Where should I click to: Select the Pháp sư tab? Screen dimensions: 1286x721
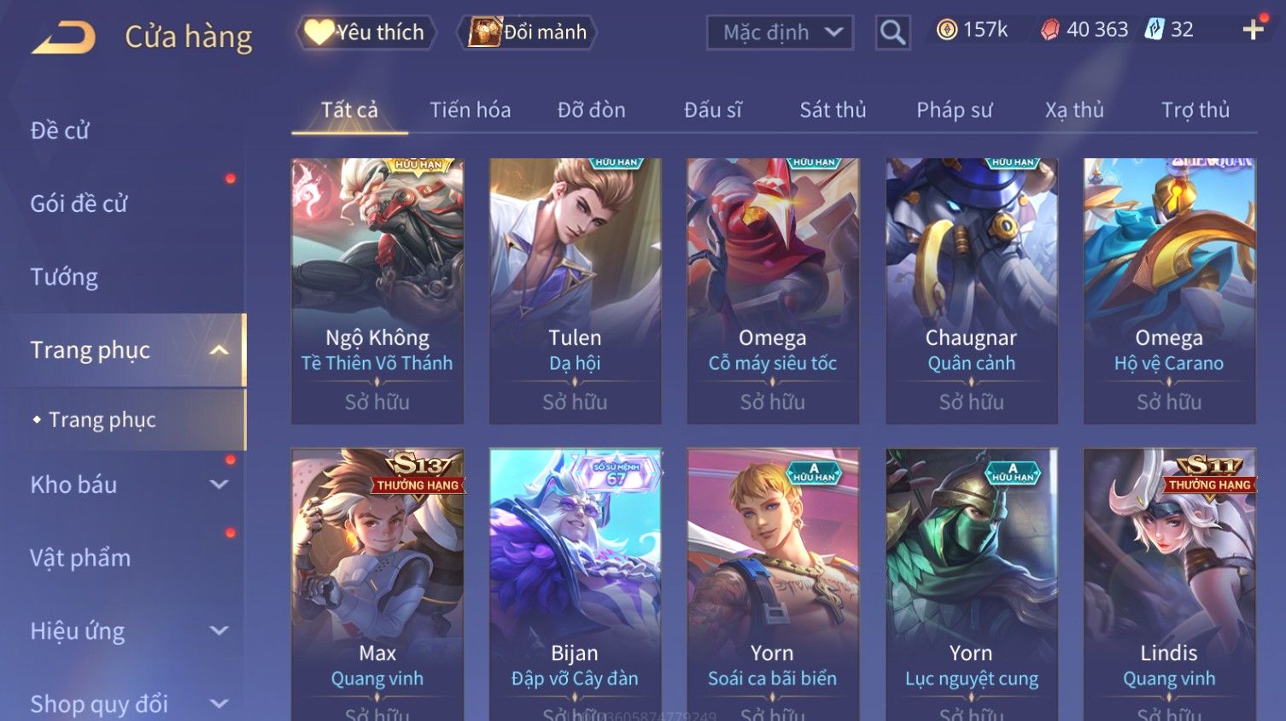pos(954,110)
